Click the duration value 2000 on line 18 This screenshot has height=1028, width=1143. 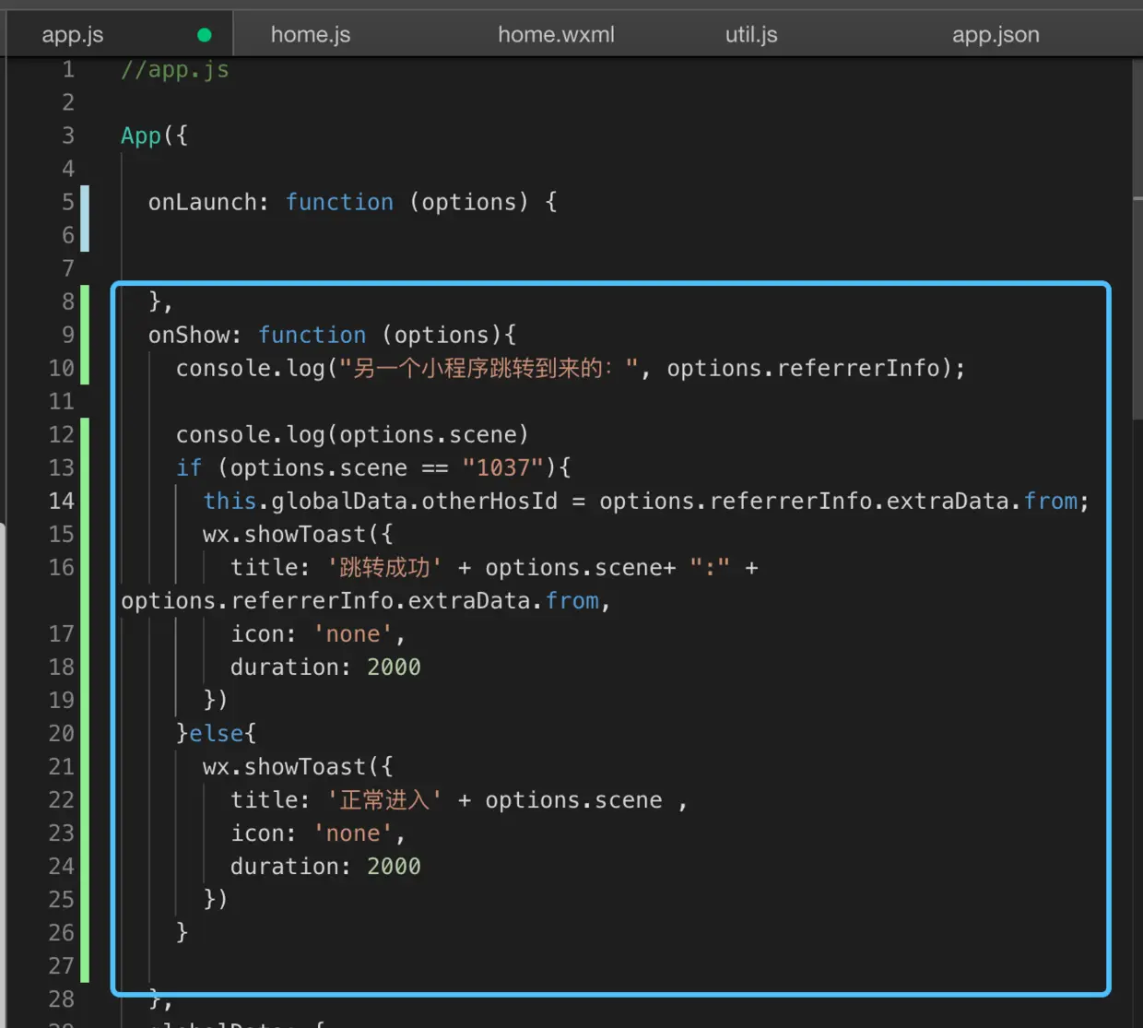(x=394, y=668)
